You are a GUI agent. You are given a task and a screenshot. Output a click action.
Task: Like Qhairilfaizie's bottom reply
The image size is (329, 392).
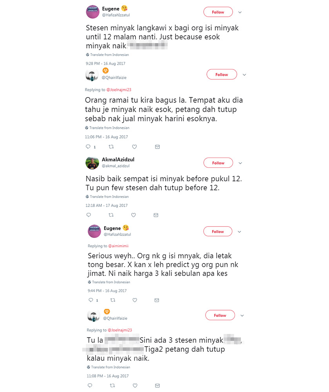tap(135, 385)
